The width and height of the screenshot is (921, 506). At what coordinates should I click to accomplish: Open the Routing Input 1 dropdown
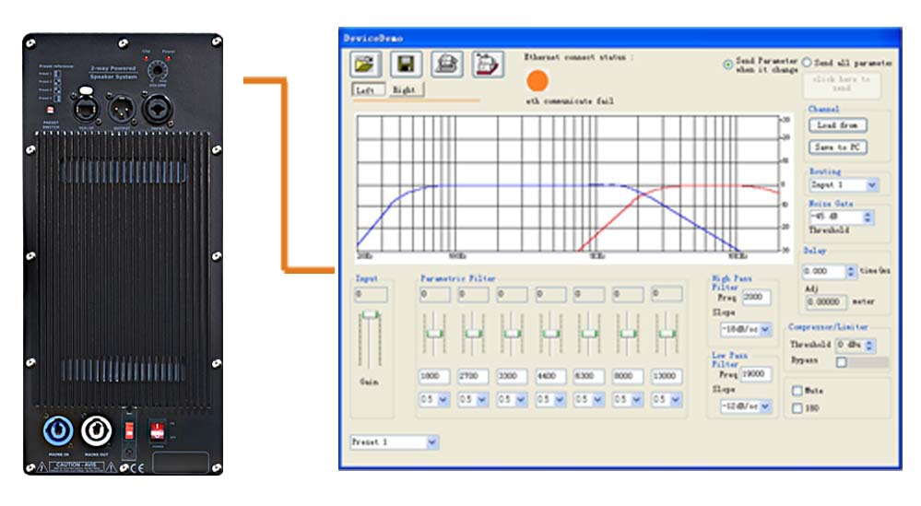(x=871, y=185)
